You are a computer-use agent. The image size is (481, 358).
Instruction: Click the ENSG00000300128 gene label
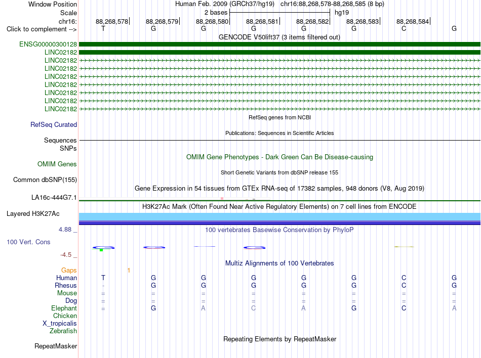(x=48, y=44)
